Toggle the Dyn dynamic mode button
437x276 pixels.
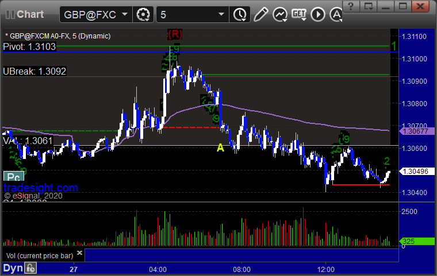pyautogui.click(x=13, y=268)
